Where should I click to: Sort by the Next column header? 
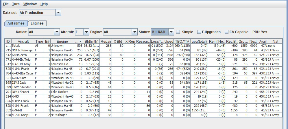(253, 41)
